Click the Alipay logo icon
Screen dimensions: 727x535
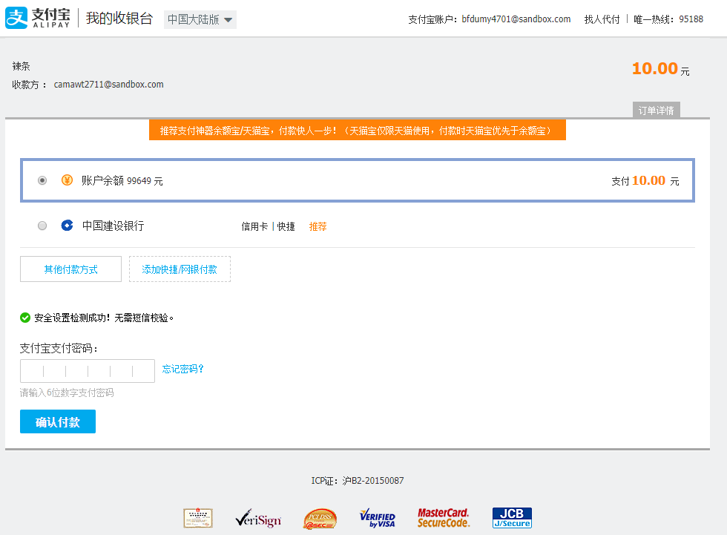pyautogui.click(x=16, y=18)
